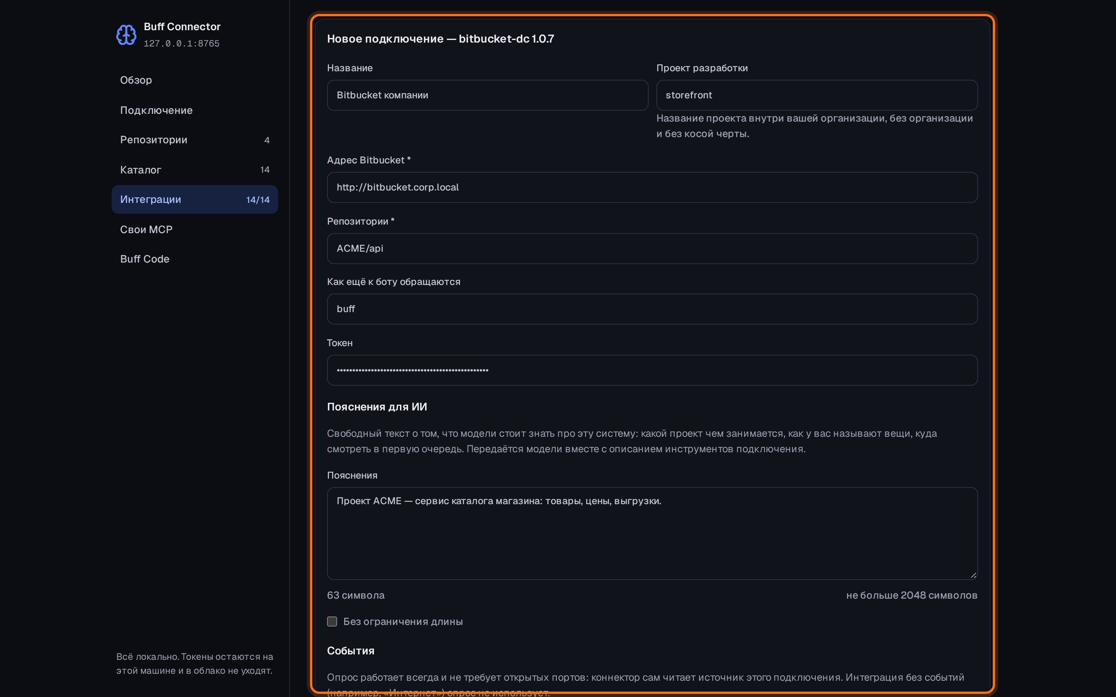Click the bot alias field with buff

pyautogui.click(x=652, y=309)
